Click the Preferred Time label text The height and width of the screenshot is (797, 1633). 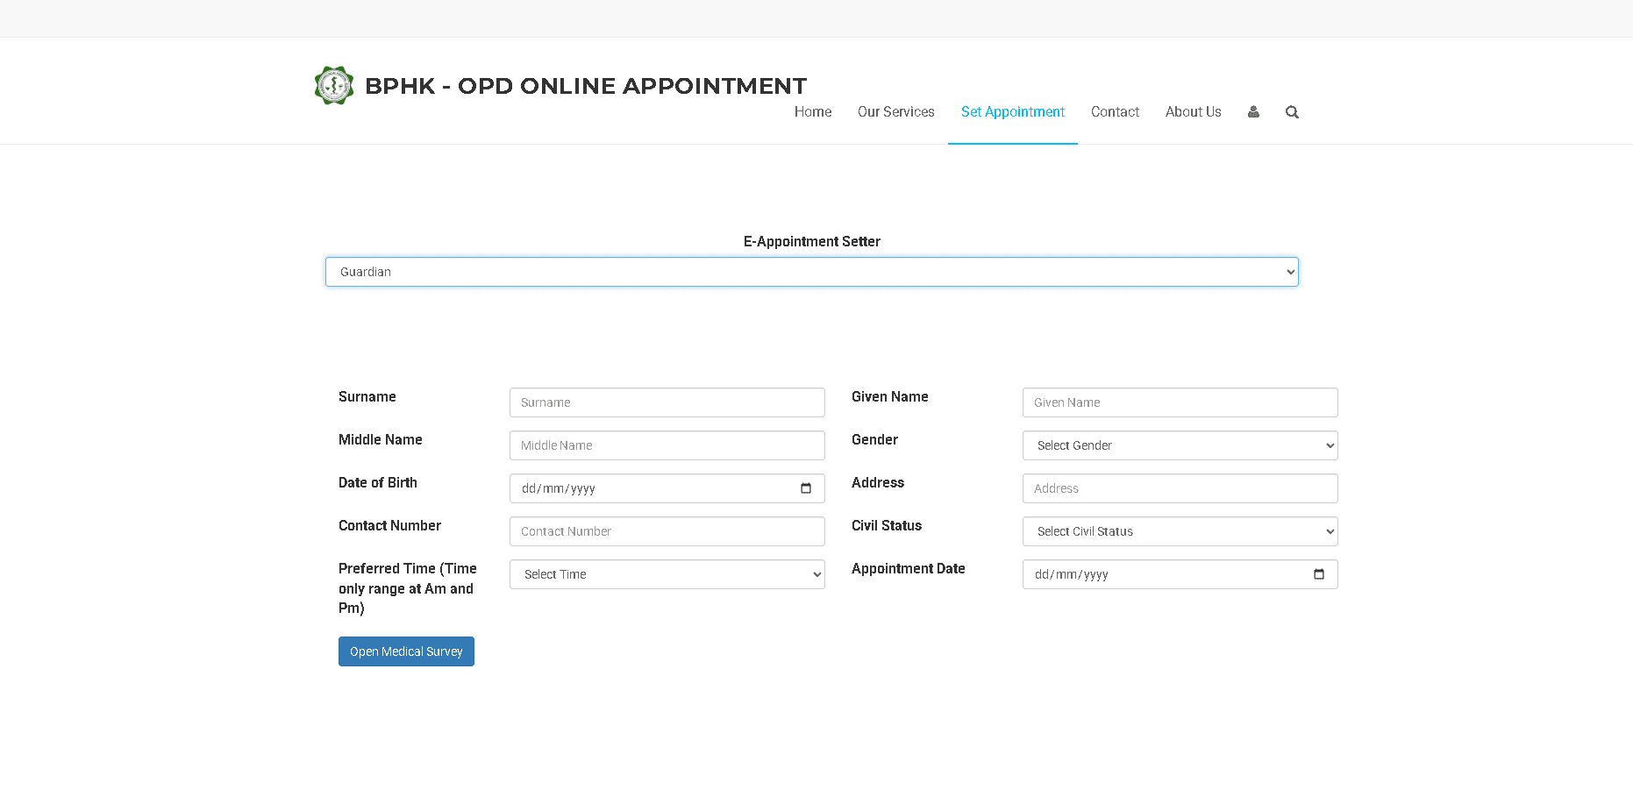pos(408,588)
